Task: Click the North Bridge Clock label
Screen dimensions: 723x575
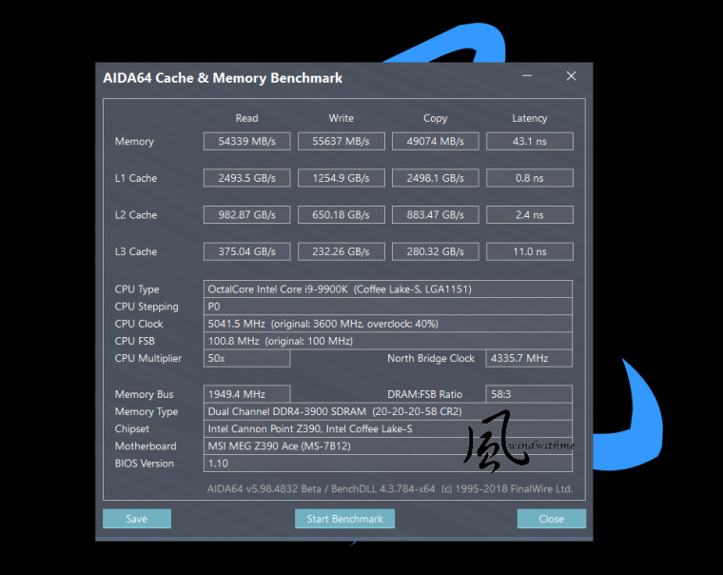Action: coord(431,359)
